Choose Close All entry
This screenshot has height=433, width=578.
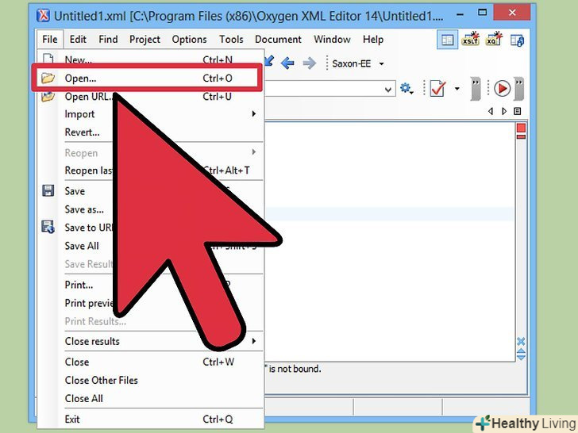[150, 398]
